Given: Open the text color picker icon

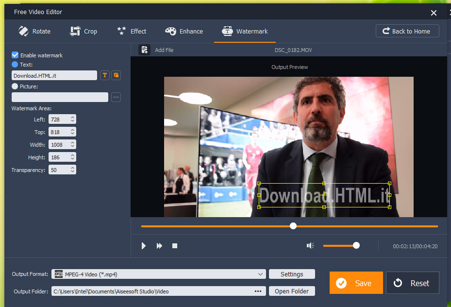Looking at the screenshot, I should pos(116,75).
